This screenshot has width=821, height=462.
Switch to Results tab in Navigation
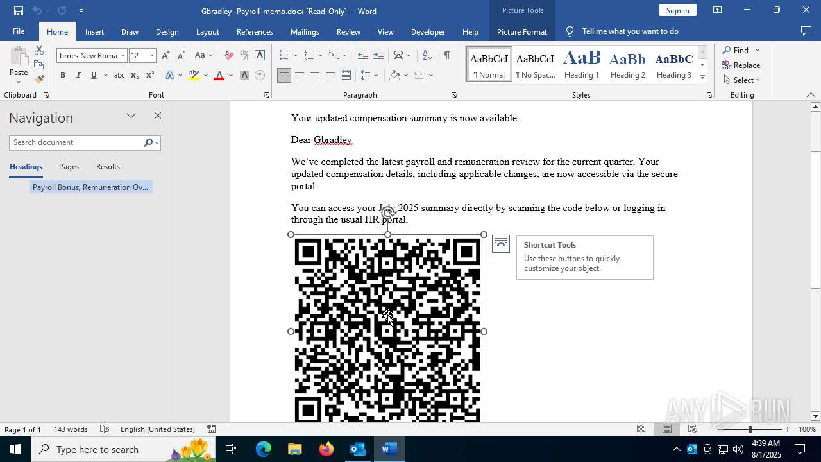108,167
